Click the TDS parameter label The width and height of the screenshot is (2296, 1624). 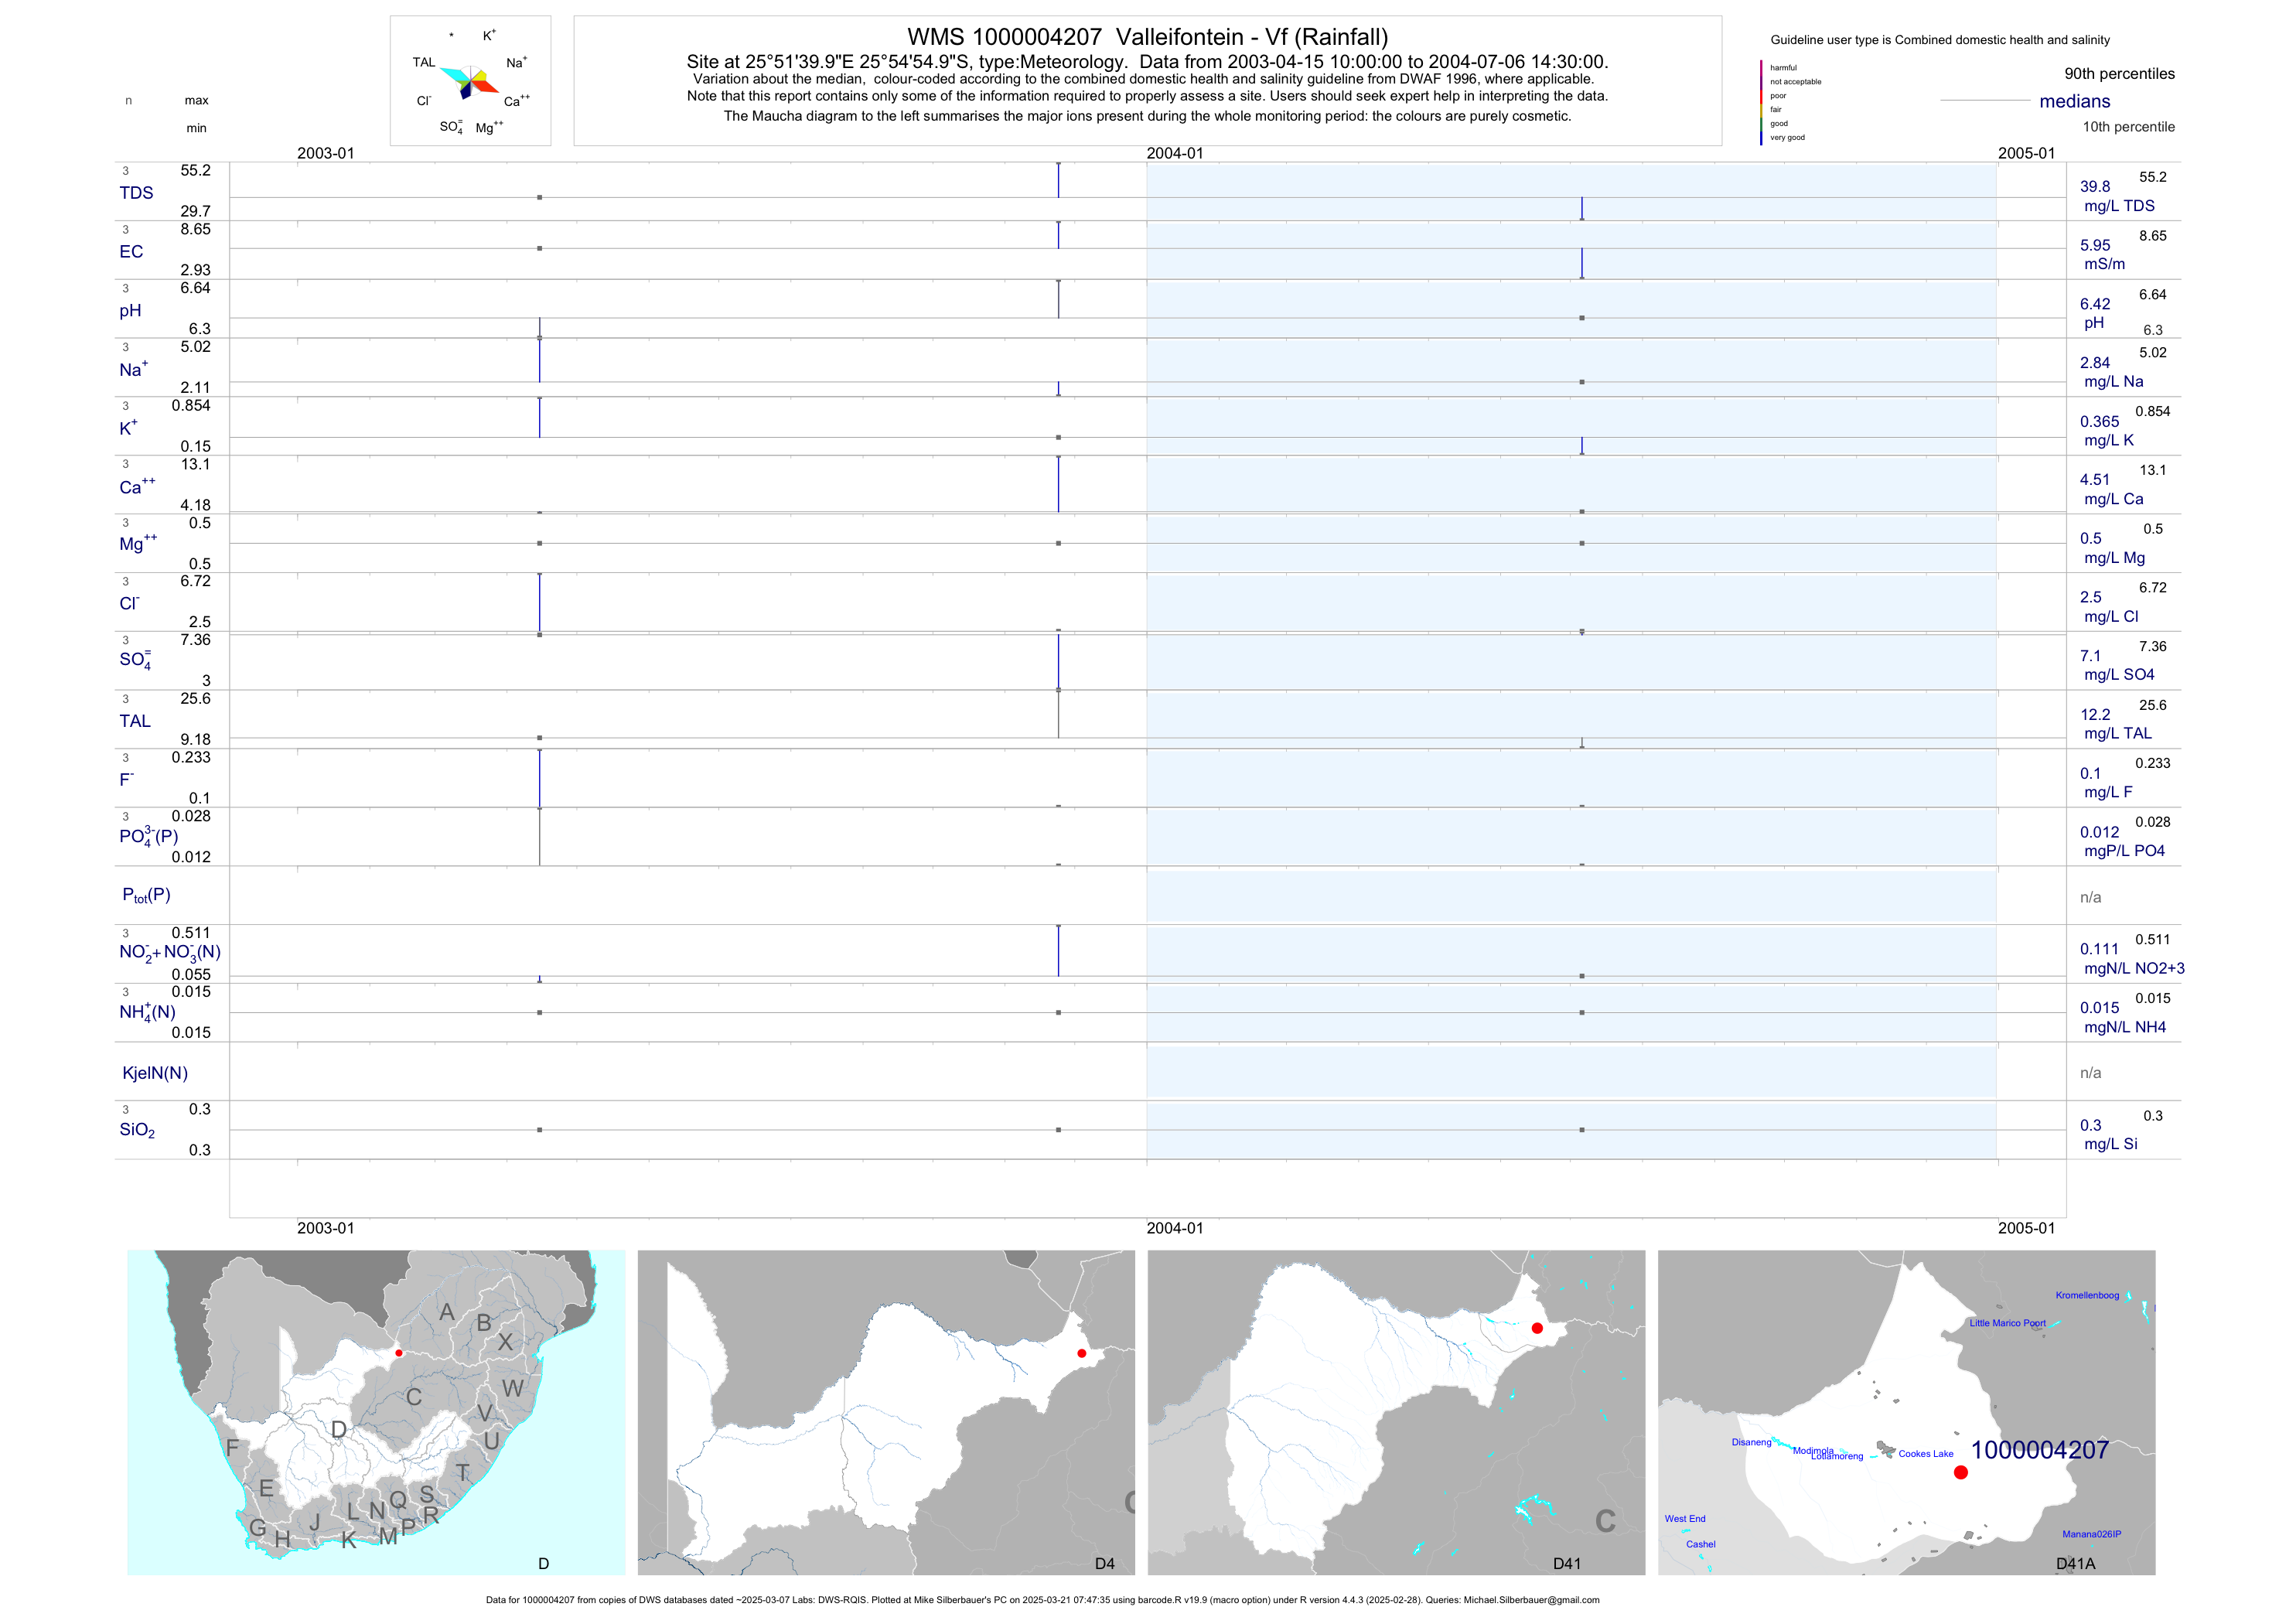click(136, 193)
